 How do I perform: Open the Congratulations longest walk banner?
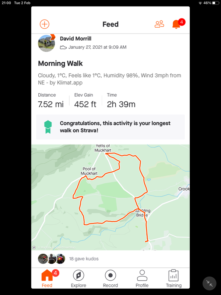coord(110,126)
